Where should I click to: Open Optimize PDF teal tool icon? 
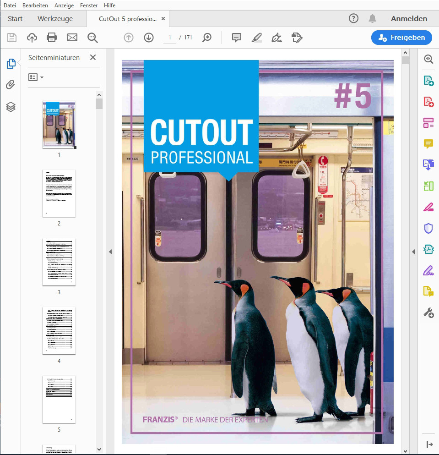coord(428,249)
